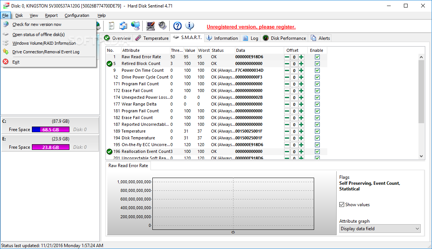
Task: Click the Value column header
Action: coord(190,50)
